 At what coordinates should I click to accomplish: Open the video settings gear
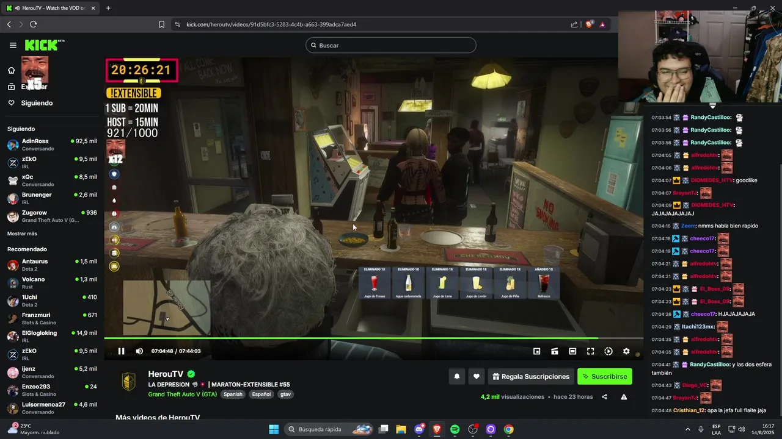point(626,351)
